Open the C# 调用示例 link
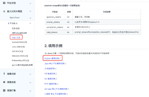The image size is (149, 97). 50,74
